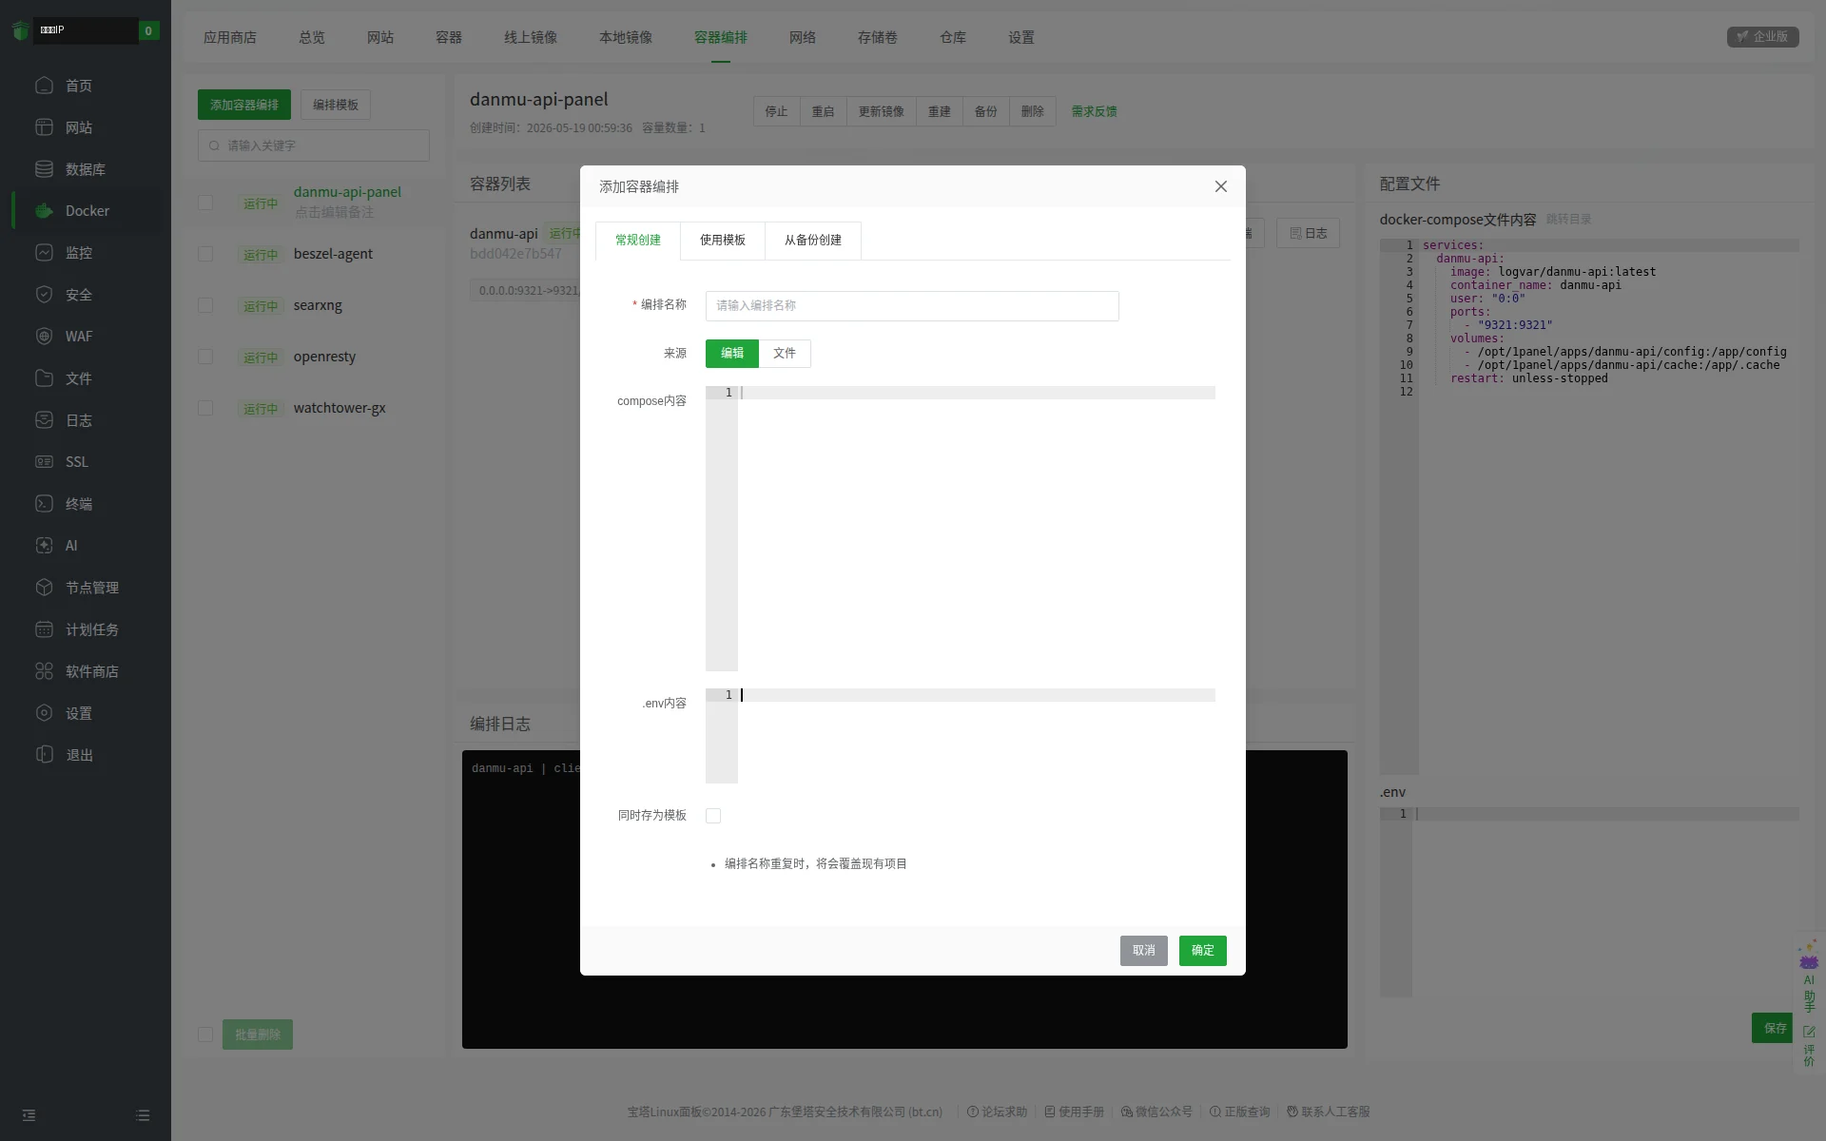The height and width of the screenshot is (1141, 1826).
Task: Select the 从备份创建 tab
Action: (813, 241)
